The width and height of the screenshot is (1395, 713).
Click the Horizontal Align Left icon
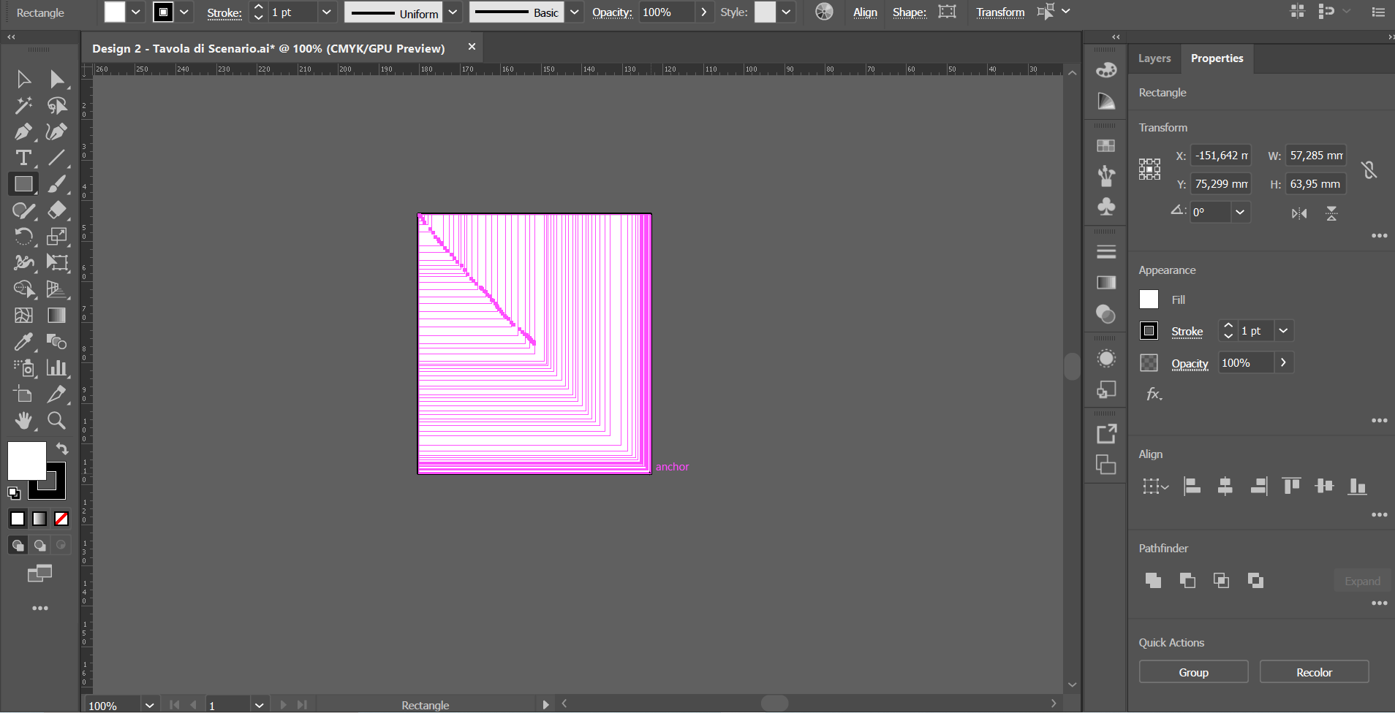pos(1192,486)
